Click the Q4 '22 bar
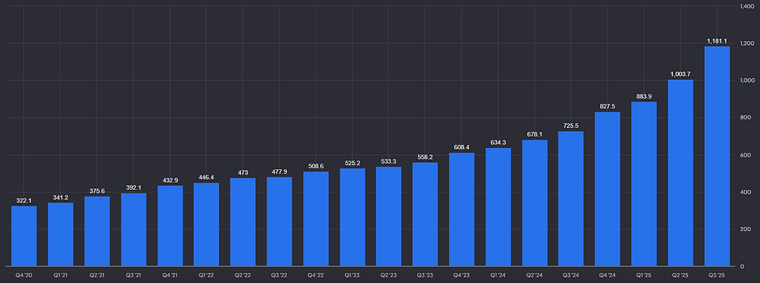 316,219
